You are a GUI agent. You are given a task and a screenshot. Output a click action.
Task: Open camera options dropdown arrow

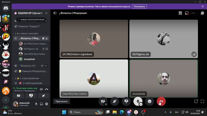[x=106, y=104]
